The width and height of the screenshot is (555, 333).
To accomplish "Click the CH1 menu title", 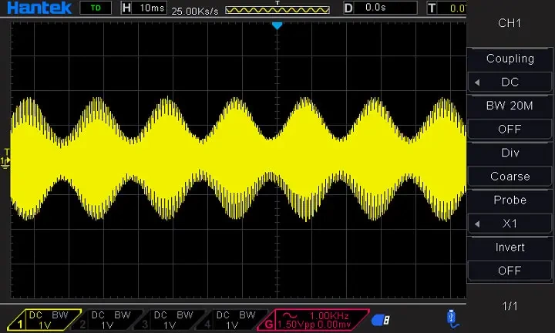I will coord(510,23).
